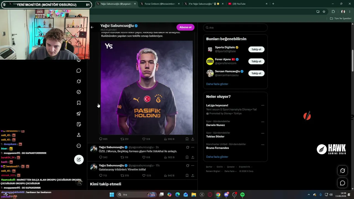Open the More circle menu in sidebar
The image size is (354, 199).
pos(79,146)
